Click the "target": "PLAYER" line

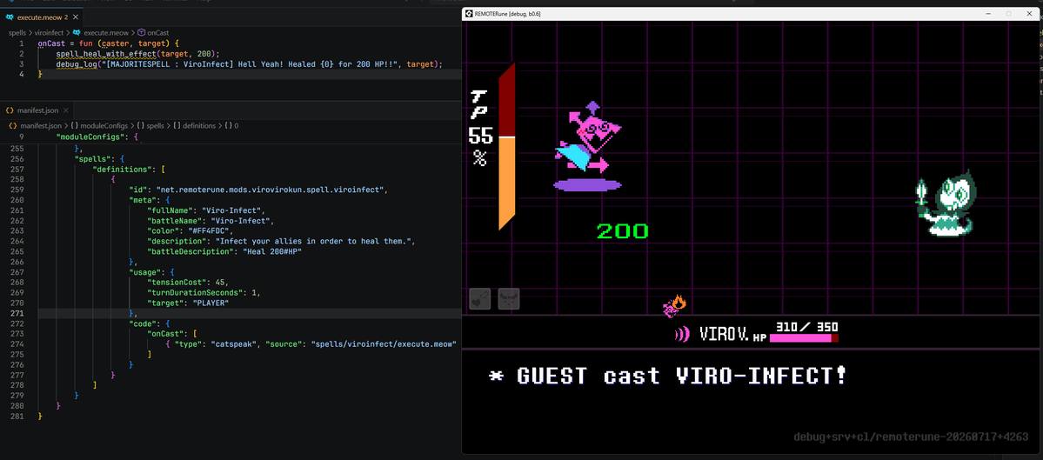point(188,303)
